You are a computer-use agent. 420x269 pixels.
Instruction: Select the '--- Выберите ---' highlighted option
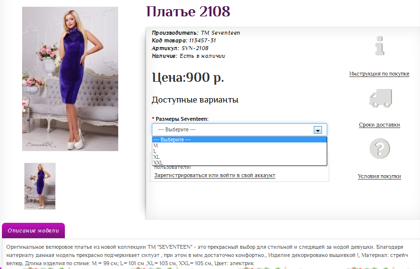coord(239,140)
